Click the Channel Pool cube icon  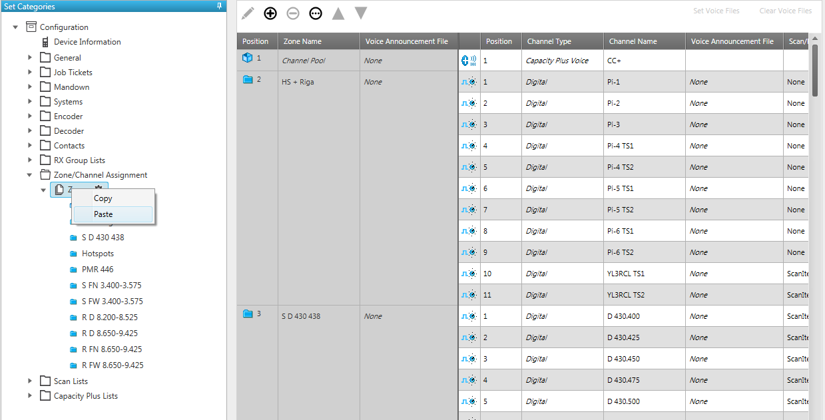[x=247, y=59]
